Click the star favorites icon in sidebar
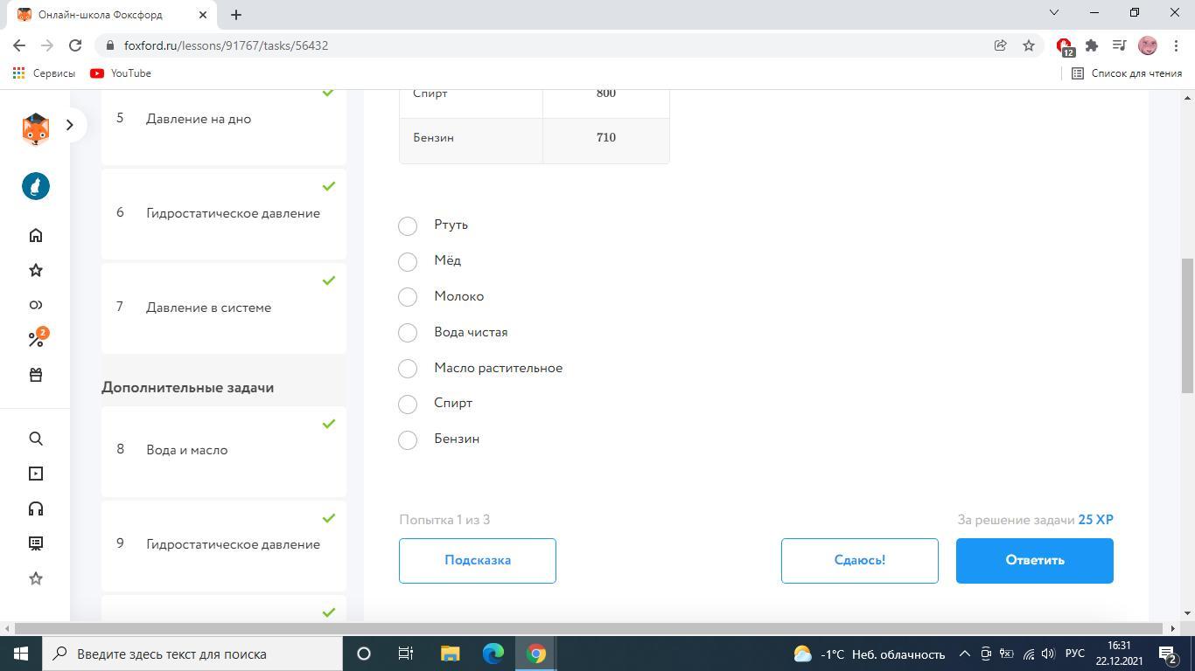 coord(36,270)
